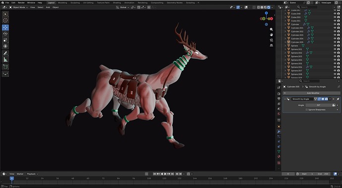Jump to the timeline start frame
342x188 pixels.
pyautogui.click(x=155, y=174)
